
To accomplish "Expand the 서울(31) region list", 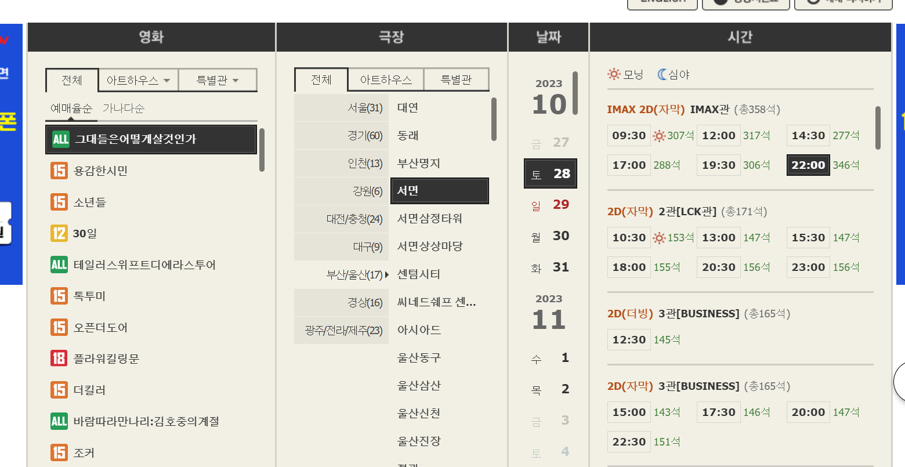I will click(341, 107).
